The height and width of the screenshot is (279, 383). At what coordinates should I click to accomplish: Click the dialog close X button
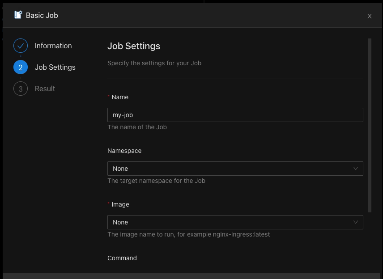click(x=370, y=16)
